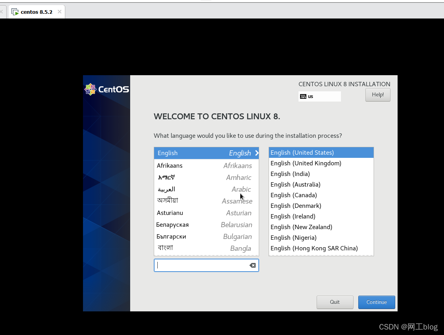The width and height of the screenshot is (444, 335).
Task: Select the Bulgarian language row
Action: point(206,237)
